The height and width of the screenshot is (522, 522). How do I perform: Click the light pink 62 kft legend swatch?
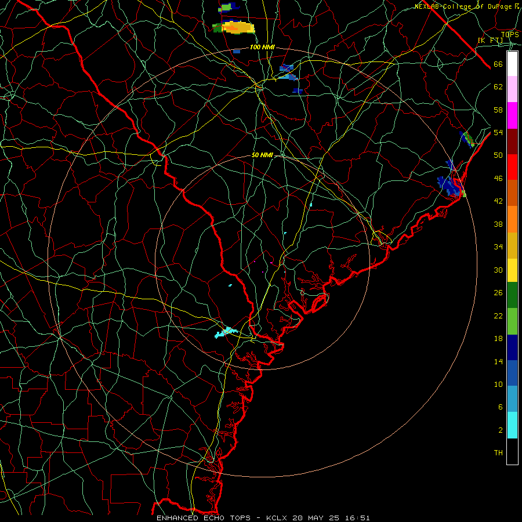[x=512, y=89]
